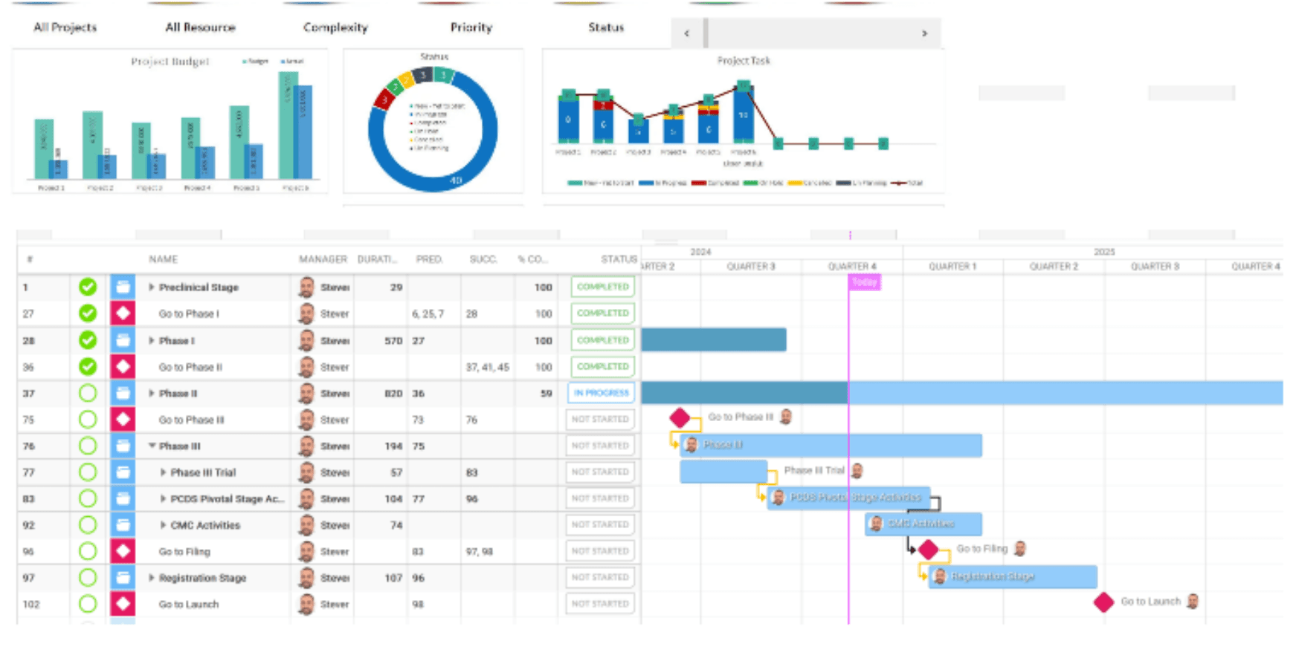
Task: Click the Go to Phase III diamond in Gantt chart
Action: coord(680,417)
